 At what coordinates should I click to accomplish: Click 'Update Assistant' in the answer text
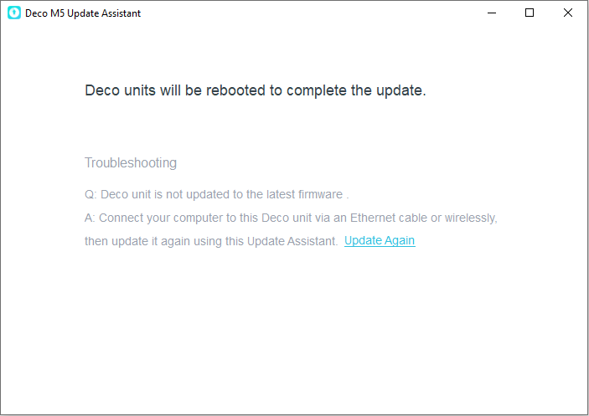click(292, 241)
